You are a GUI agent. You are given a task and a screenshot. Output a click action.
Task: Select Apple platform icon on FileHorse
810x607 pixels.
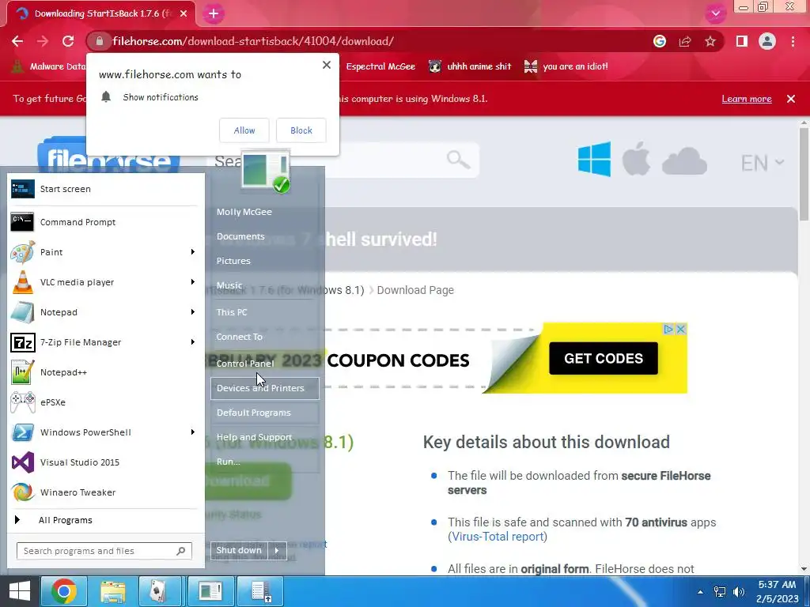[x=636, y=160]
